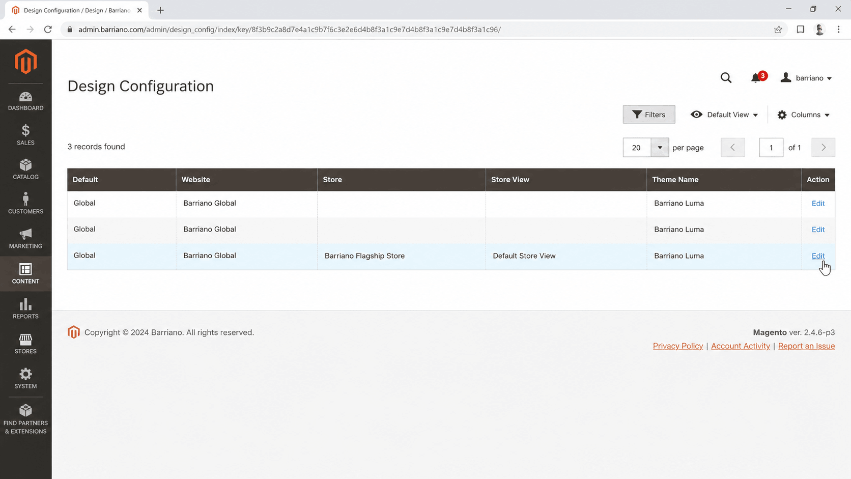Screen dimensions: 851x479
Task: Click the browser forward arrow
Action: coord(30,30)
